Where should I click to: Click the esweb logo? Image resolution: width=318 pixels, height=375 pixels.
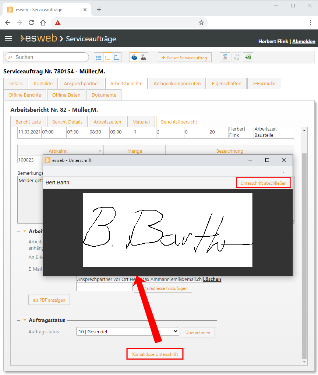pos(39,38)
